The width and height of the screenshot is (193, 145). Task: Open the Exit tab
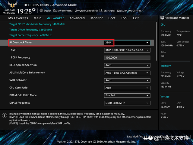tap(136, 18)
